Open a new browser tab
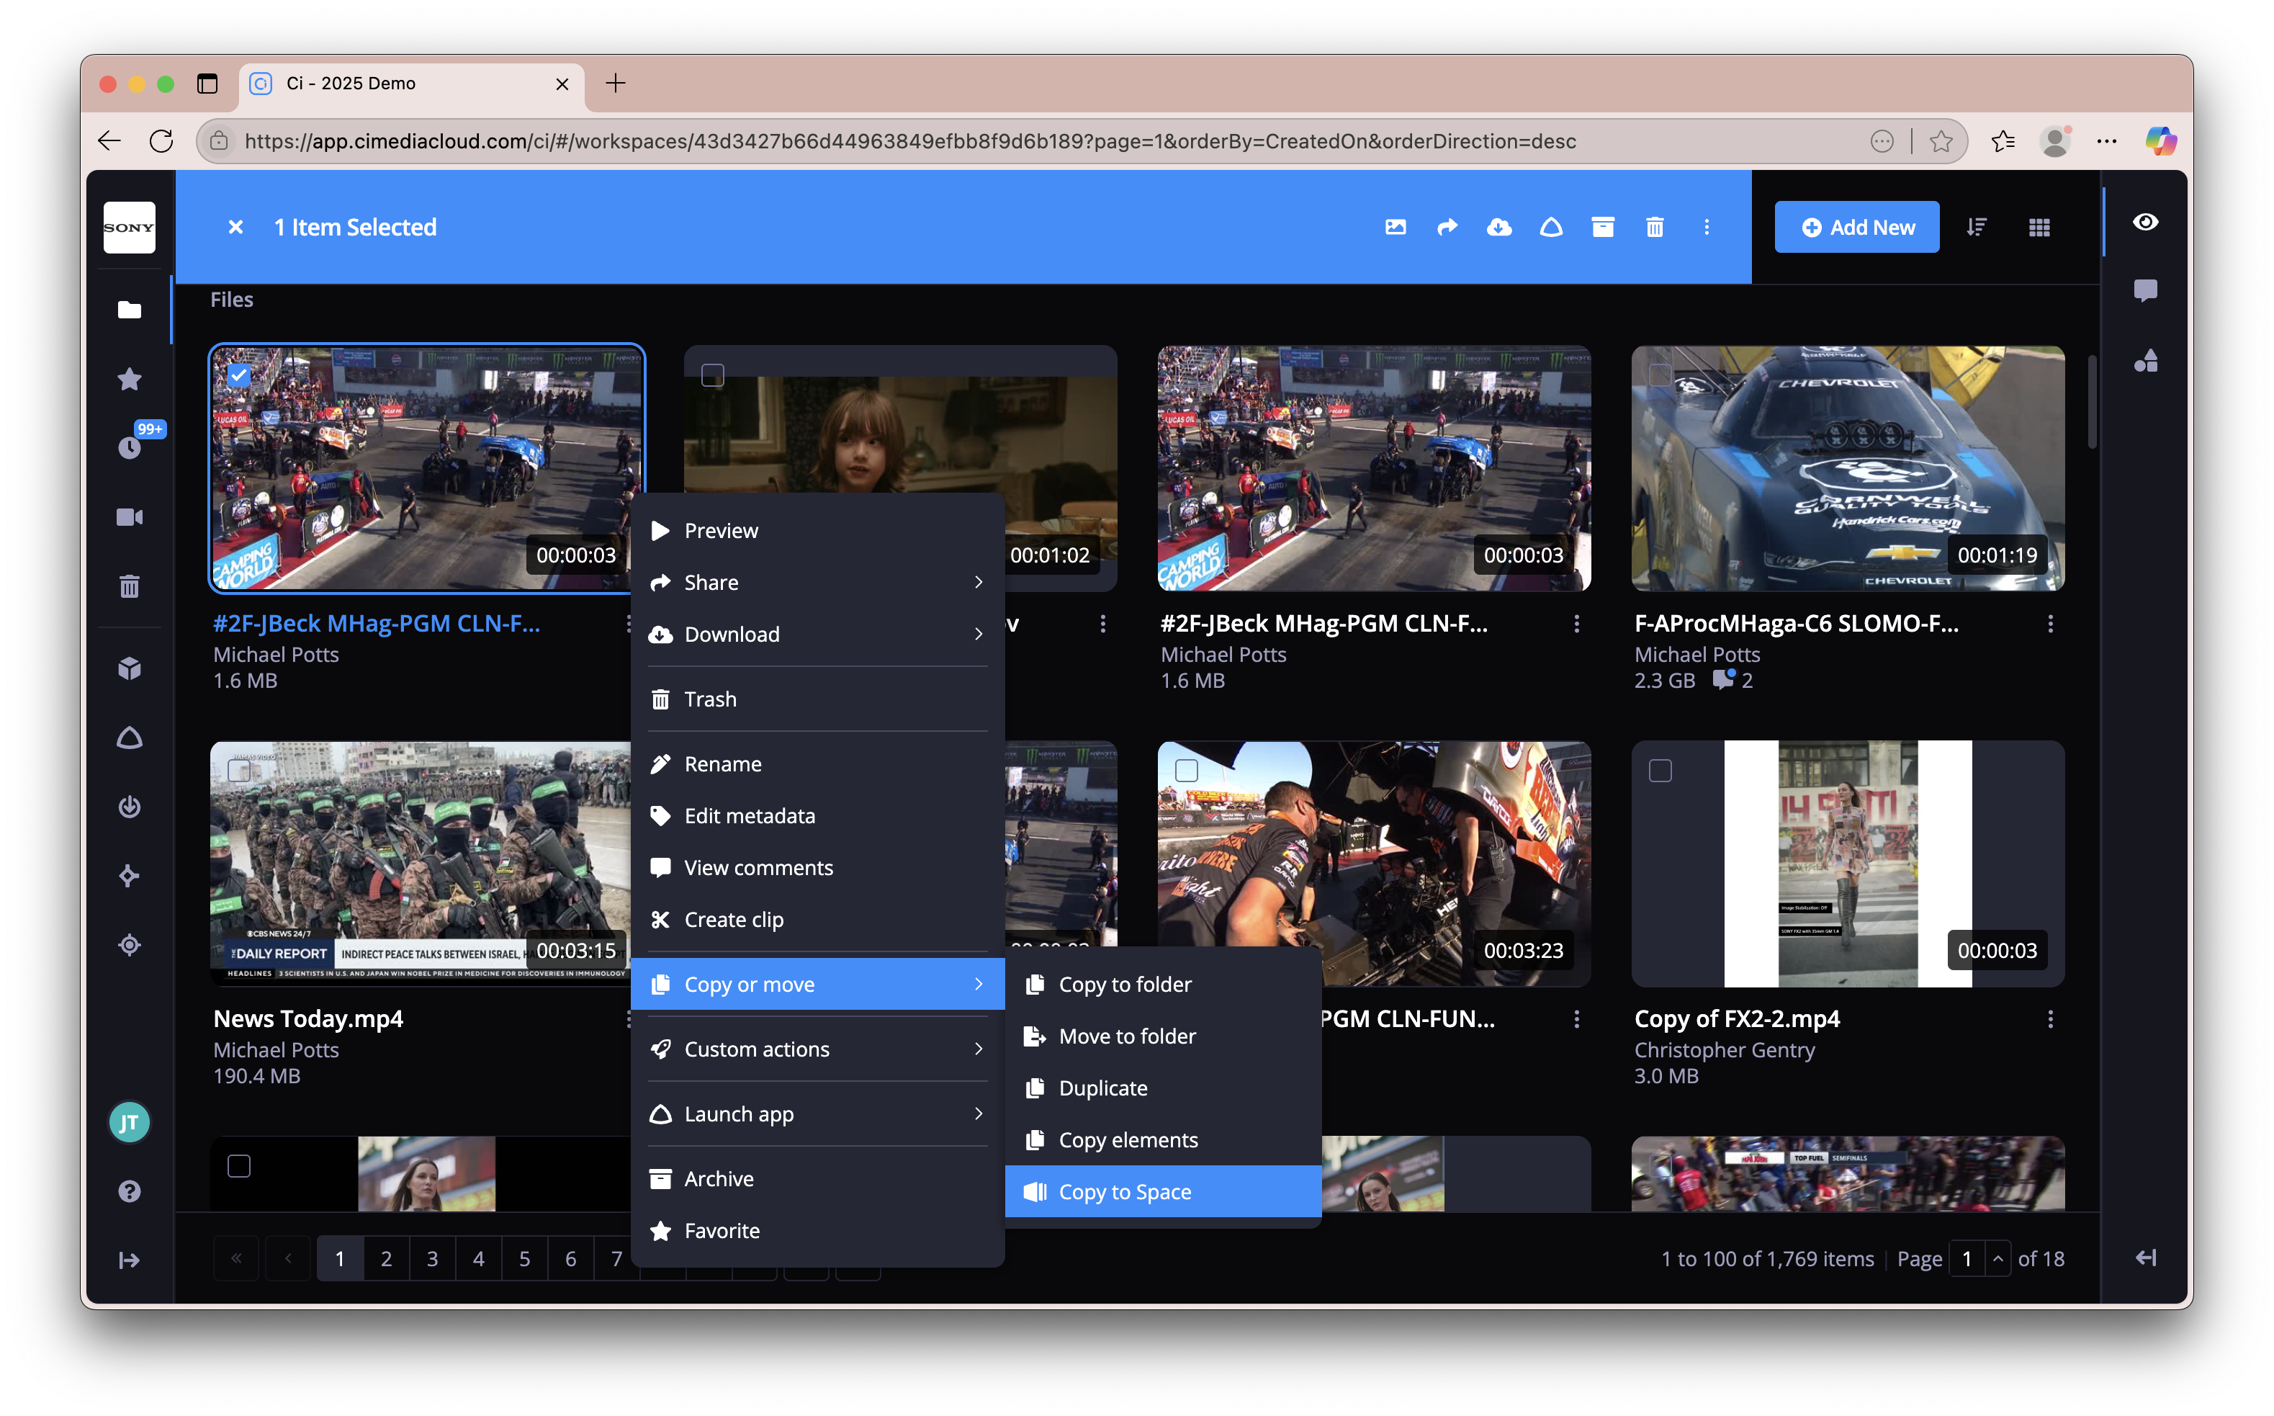The width and height of the screenshot is (2274, 1416). [x=615, y=84]
